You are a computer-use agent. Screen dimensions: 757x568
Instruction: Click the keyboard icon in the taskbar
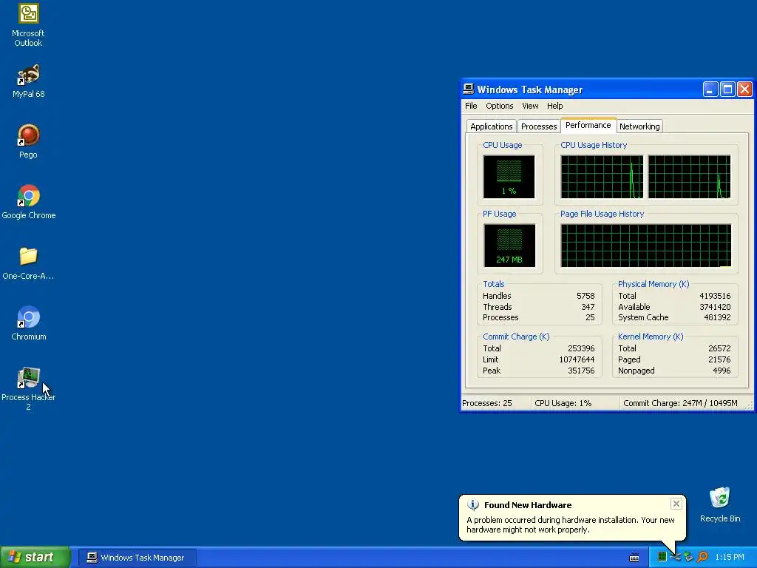point(634,558)
